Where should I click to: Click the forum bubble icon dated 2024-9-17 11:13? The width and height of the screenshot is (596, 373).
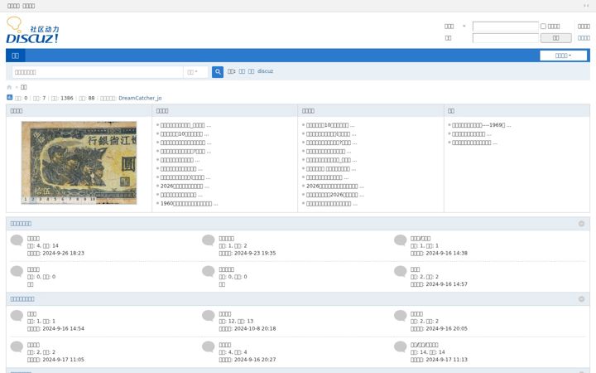(x=401, y=346)
